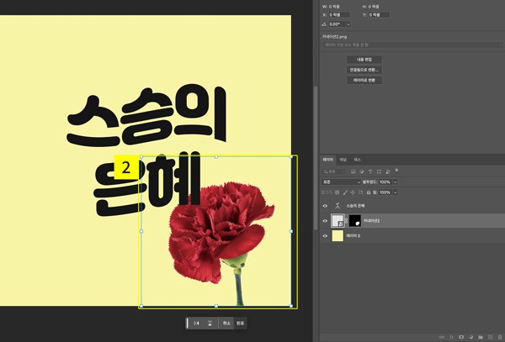The image size is (505, 342).
Task: Add a layer style with fx icon
Action: 451,337
